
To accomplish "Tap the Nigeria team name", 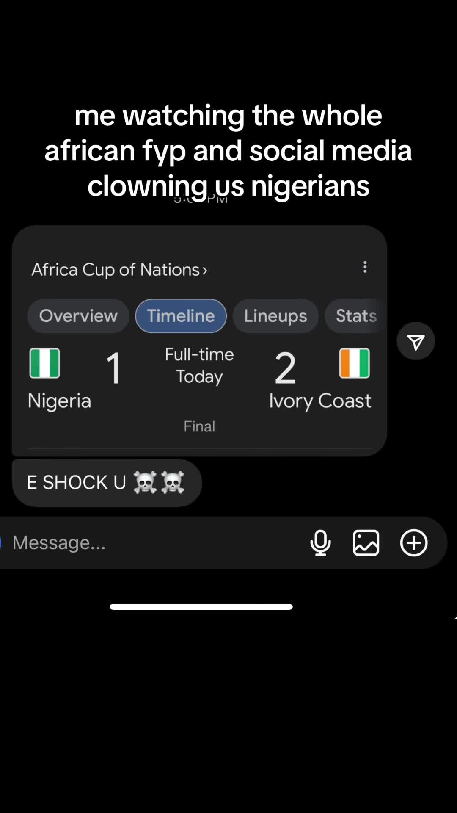I will click(x=59, y=401).
